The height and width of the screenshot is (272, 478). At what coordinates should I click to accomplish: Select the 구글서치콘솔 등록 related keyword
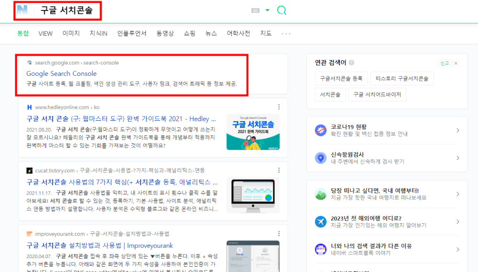341,78
